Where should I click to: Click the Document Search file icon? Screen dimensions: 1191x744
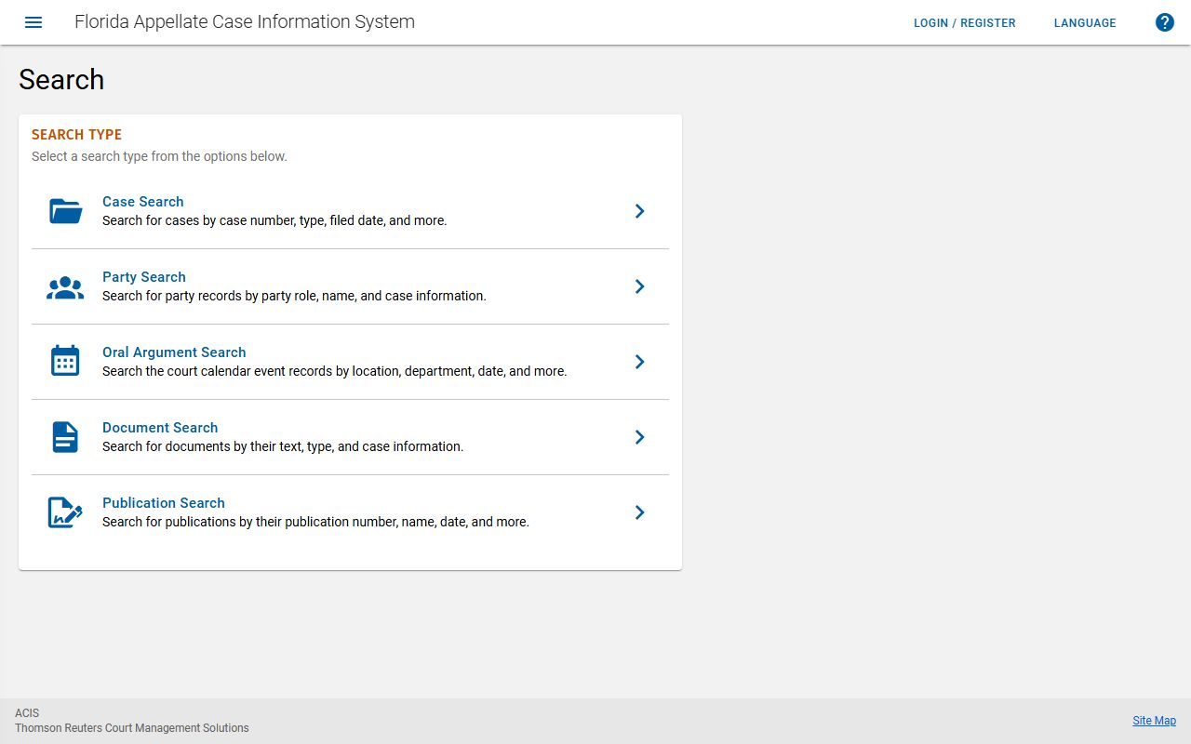click(65, 437)
